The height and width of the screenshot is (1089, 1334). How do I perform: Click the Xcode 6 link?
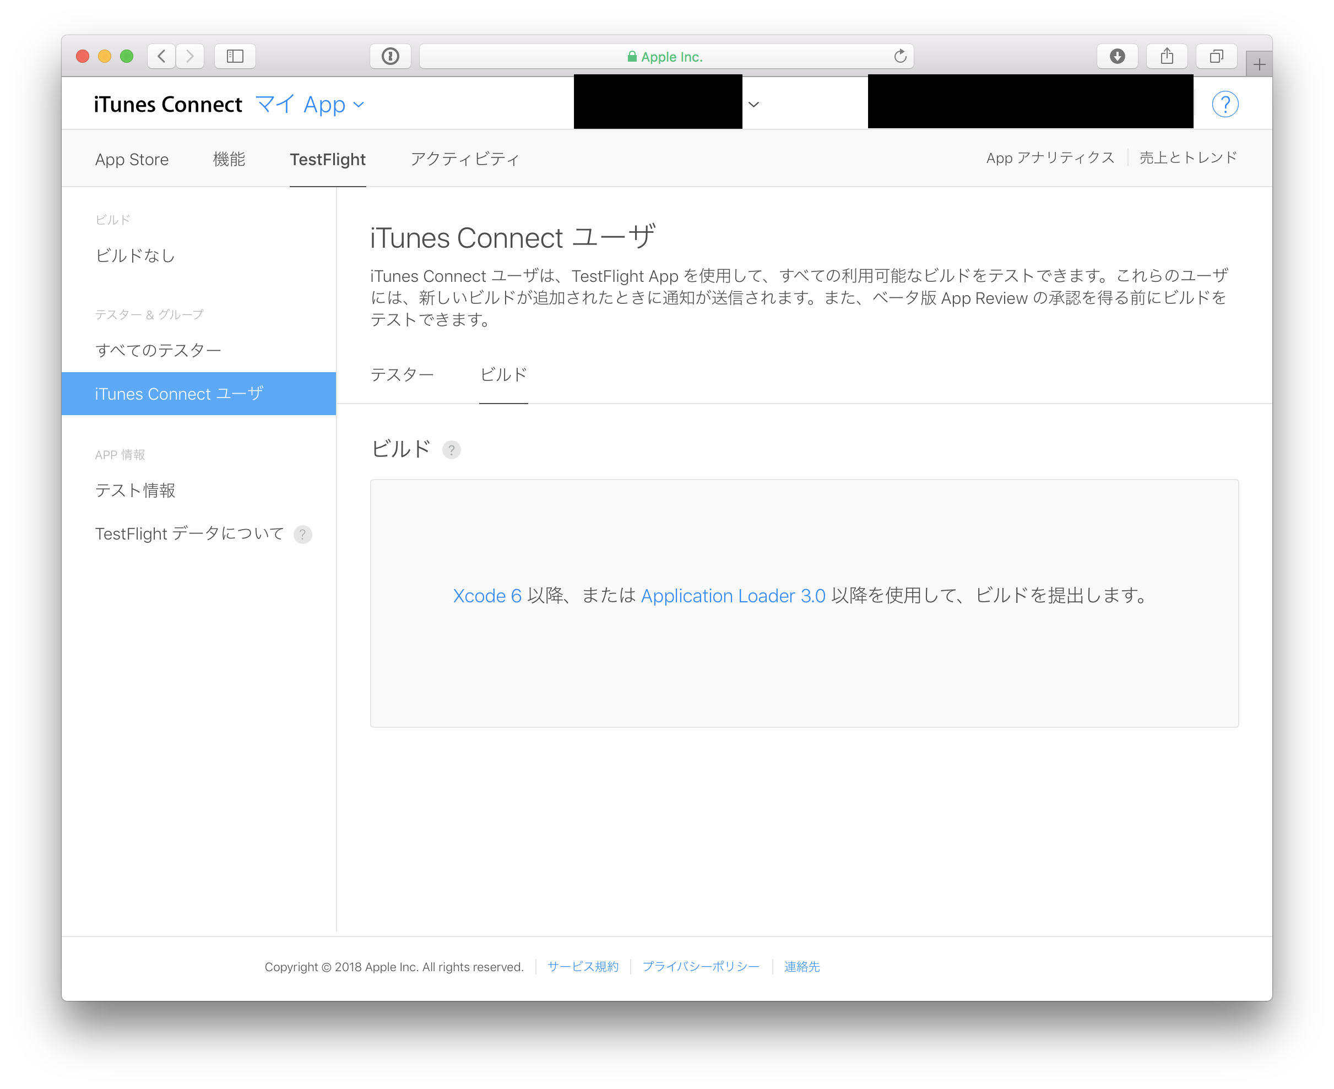click(x=486, y=595)
